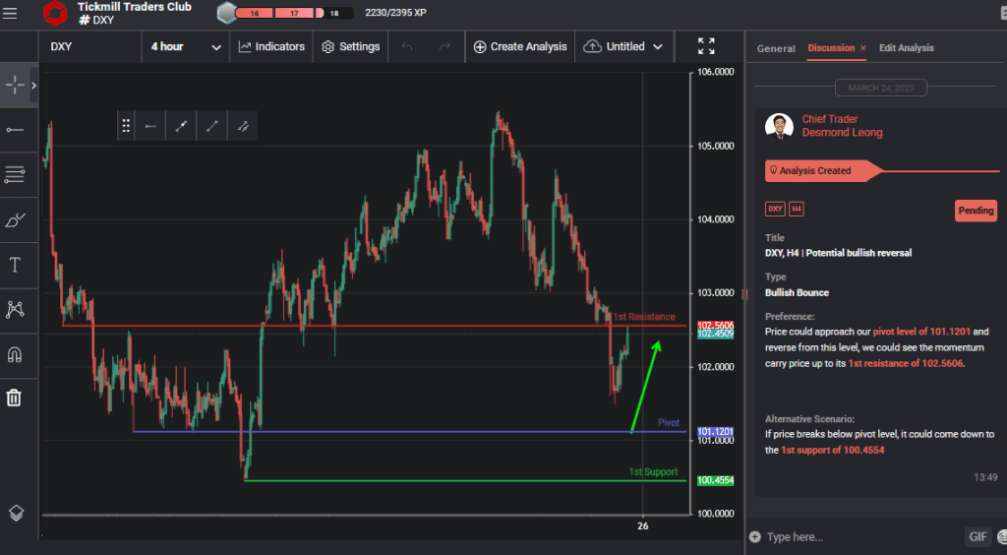Click the trash delete drawings icon

pyautogui.click(x=14, y=398)
